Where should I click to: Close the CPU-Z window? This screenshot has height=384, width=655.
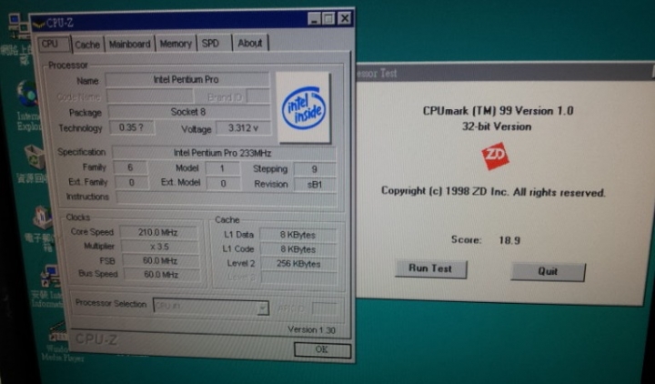click(344, 18)
